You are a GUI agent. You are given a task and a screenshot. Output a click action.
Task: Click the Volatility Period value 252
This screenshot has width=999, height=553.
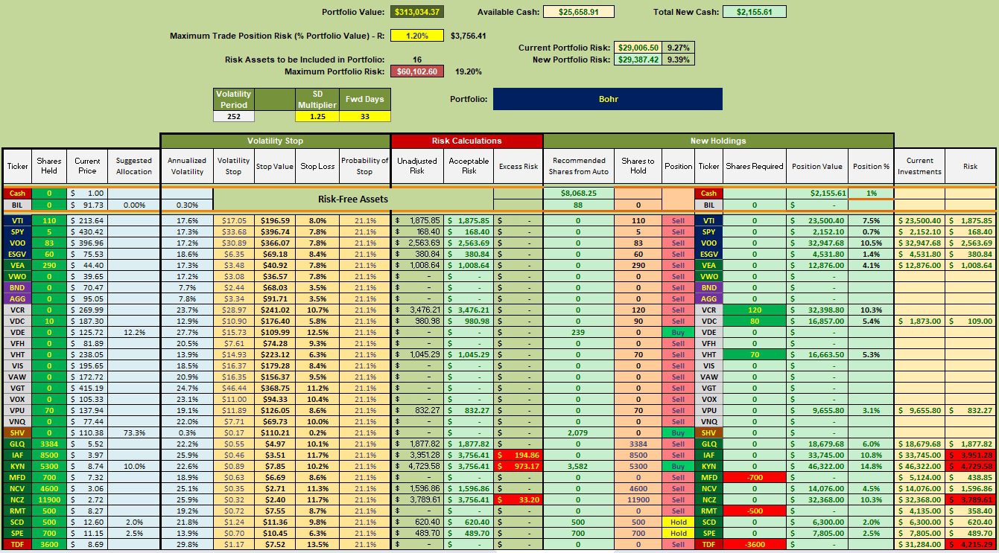[234, 116]
